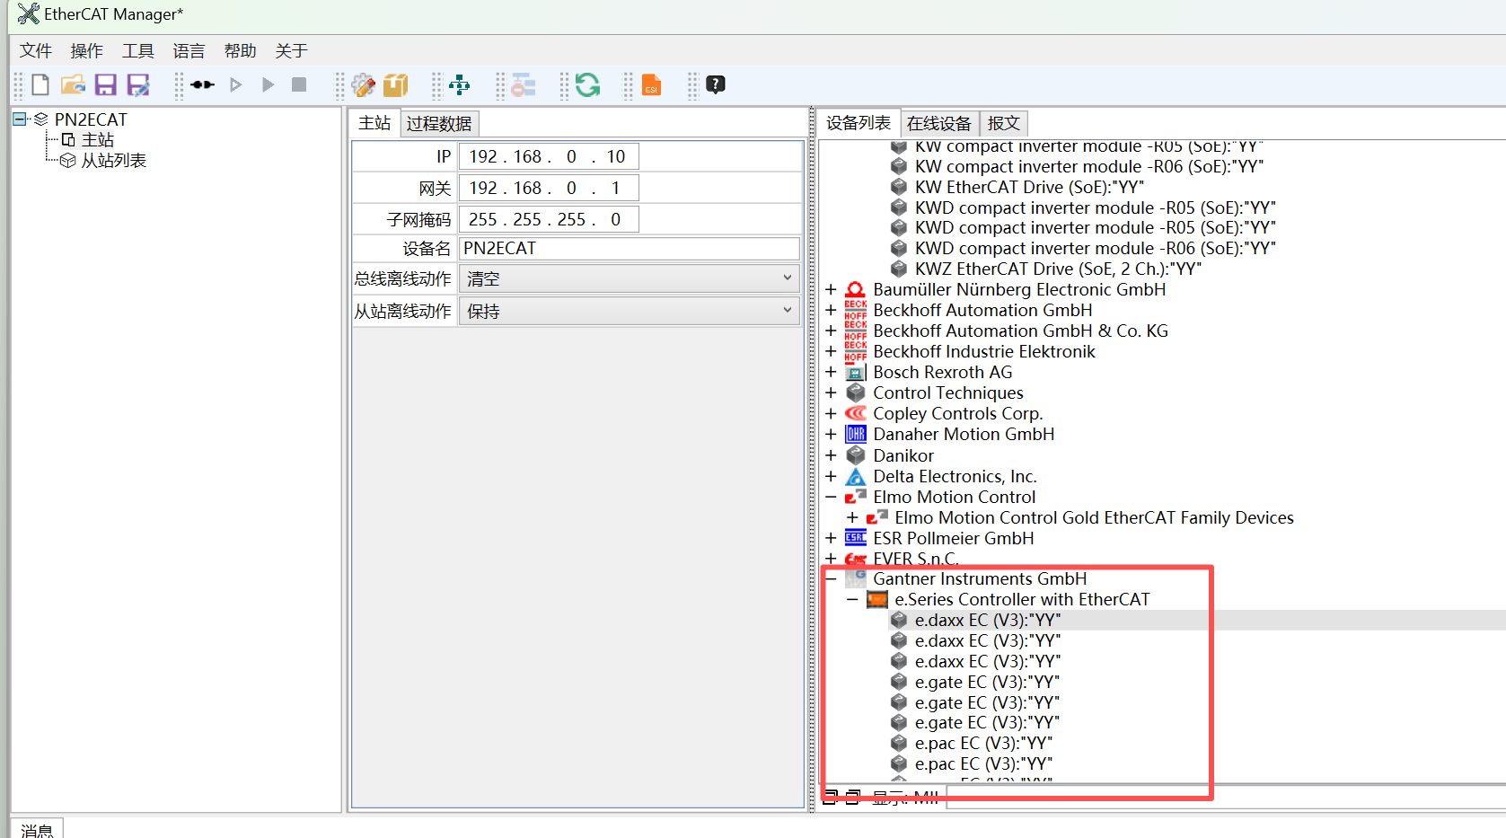Image resolution: width=1506 pixels, height=838 pixels.
Task: Click the IP address field 192.168.0.10
Action: (x=549, y=156)
